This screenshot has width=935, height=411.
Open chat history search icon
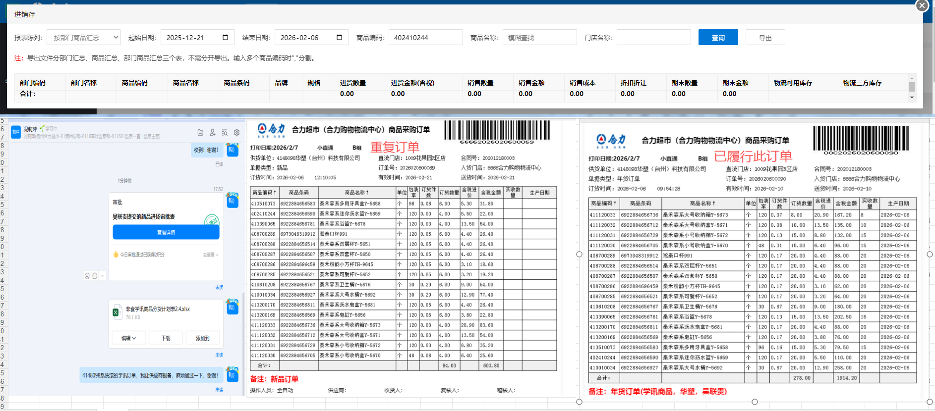tap(225, 133)
